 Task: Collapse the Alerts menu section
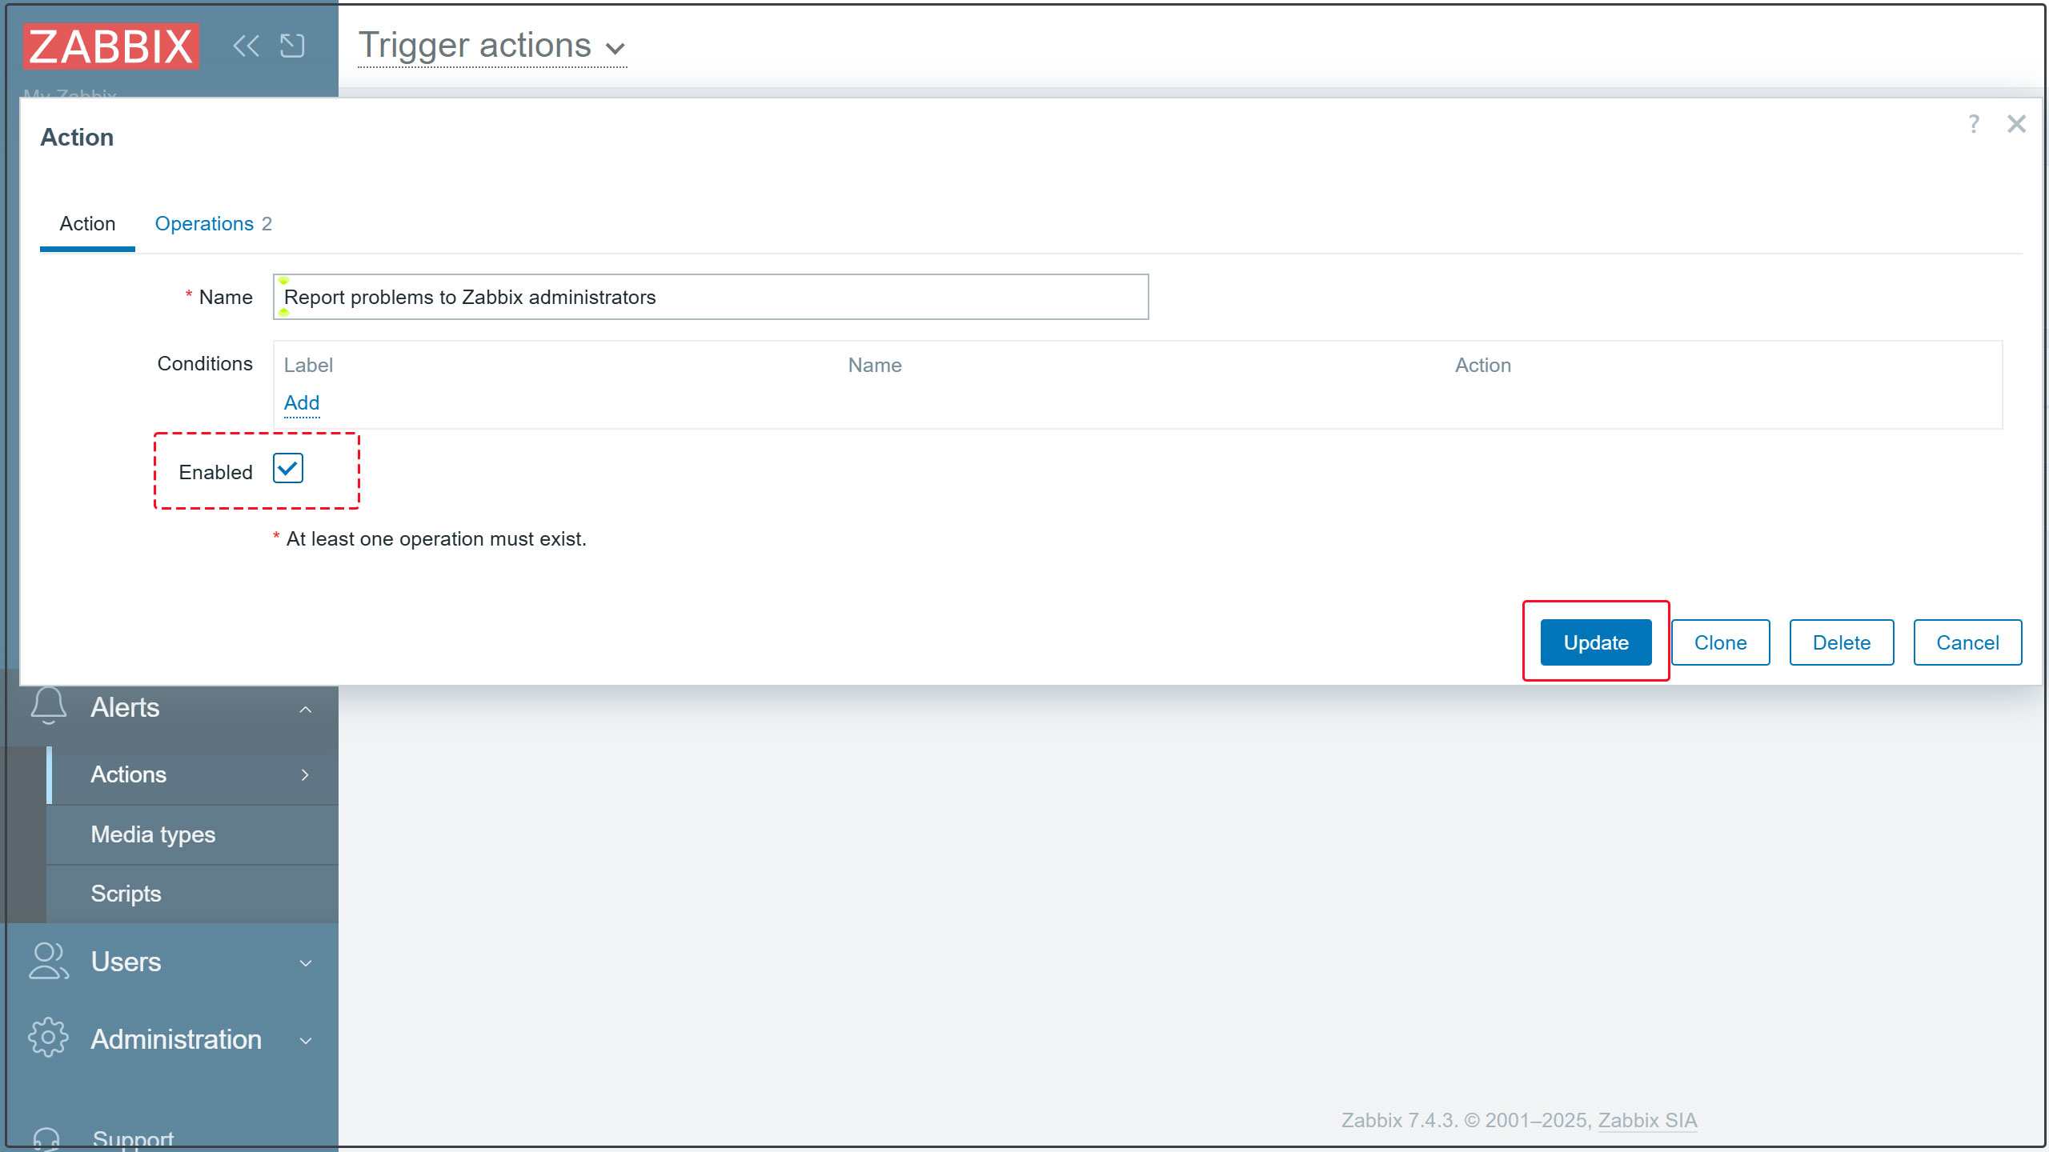(305, 709)
